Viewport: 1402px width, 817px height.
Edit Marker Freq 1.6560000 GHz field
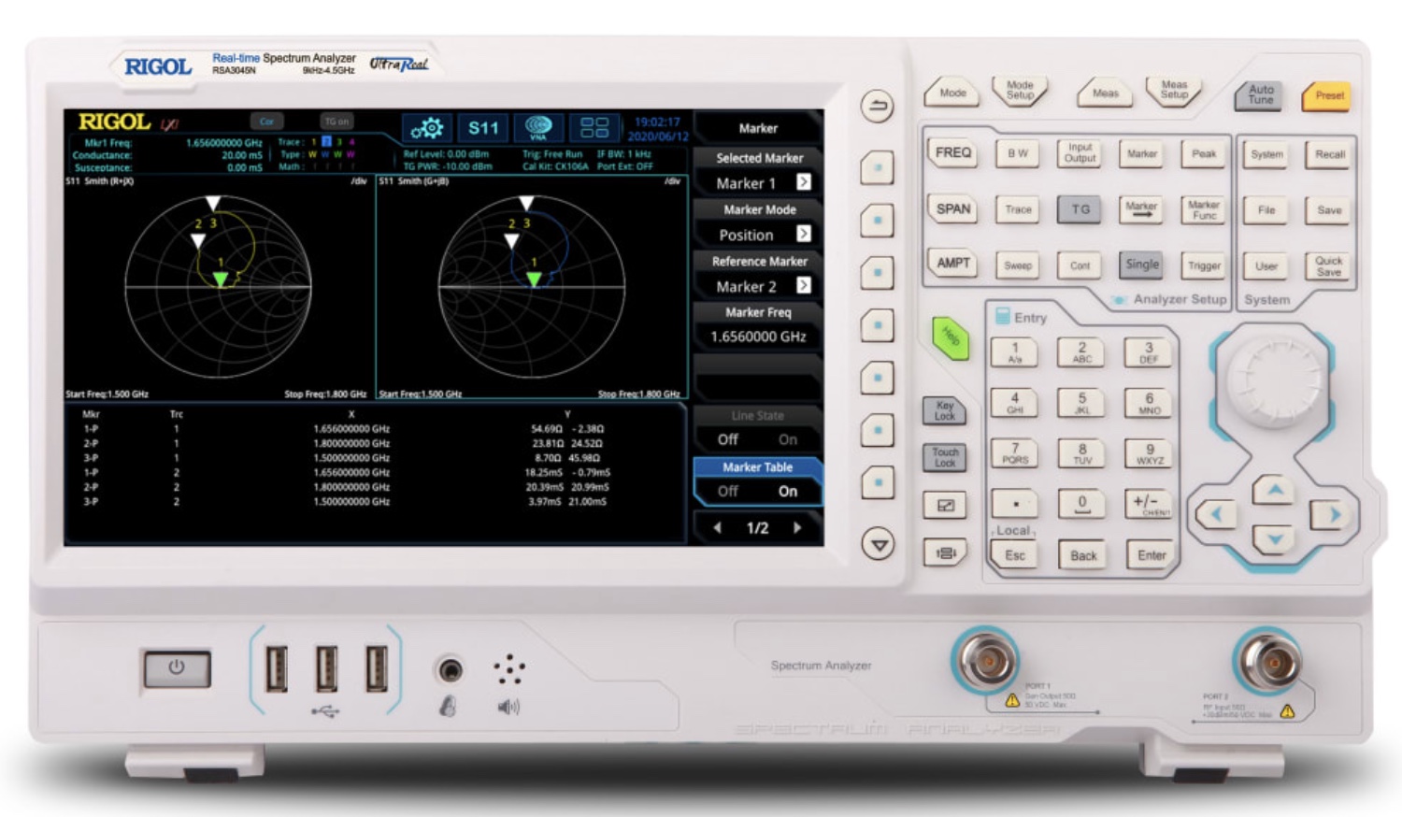(758, 337)
